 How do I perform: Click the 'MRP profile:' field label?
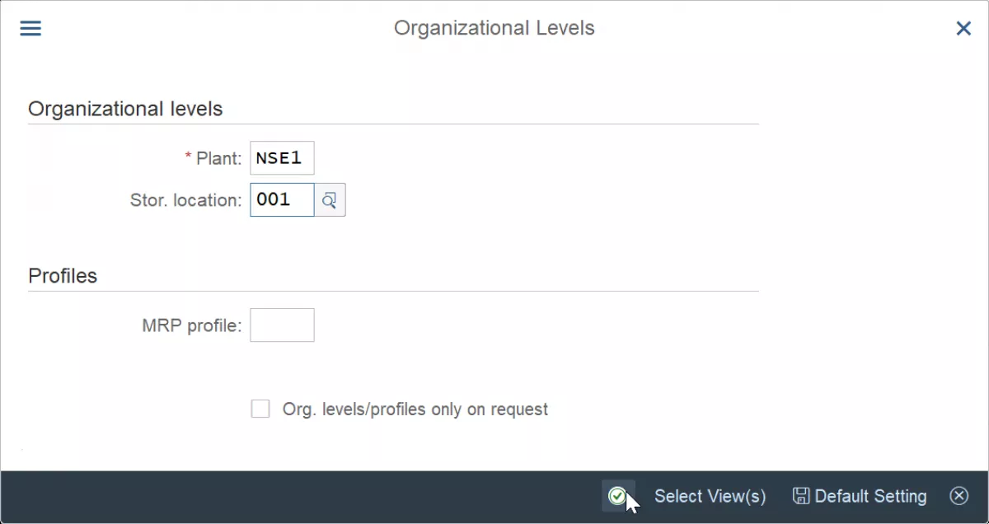[192, 325]
